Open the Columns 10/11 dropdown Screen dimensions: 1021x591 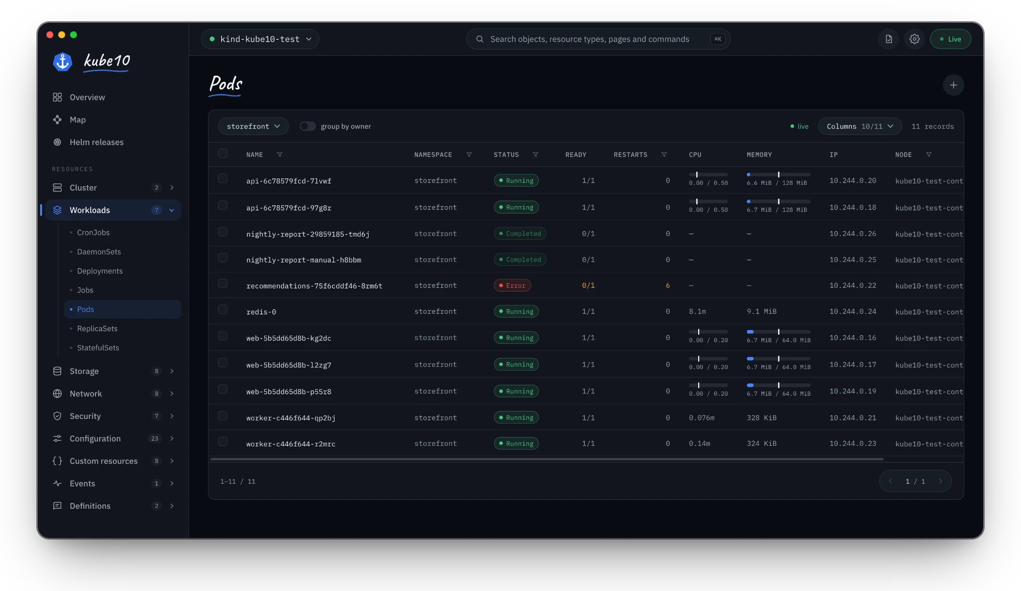[x=860, y=126]
